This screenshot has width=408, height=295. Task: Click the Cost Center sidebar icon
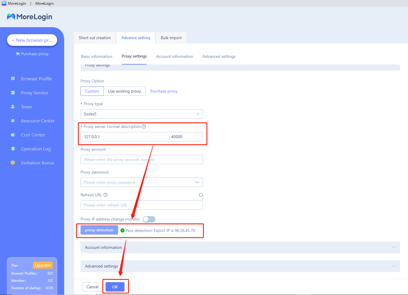pyautogui.click(x=13, y=135)
